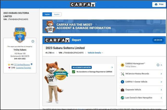The height and width of the screenshot is (110, 167).
Task: Click 2023 Subaru Solterra Limited report title
Action: (65, 48)
